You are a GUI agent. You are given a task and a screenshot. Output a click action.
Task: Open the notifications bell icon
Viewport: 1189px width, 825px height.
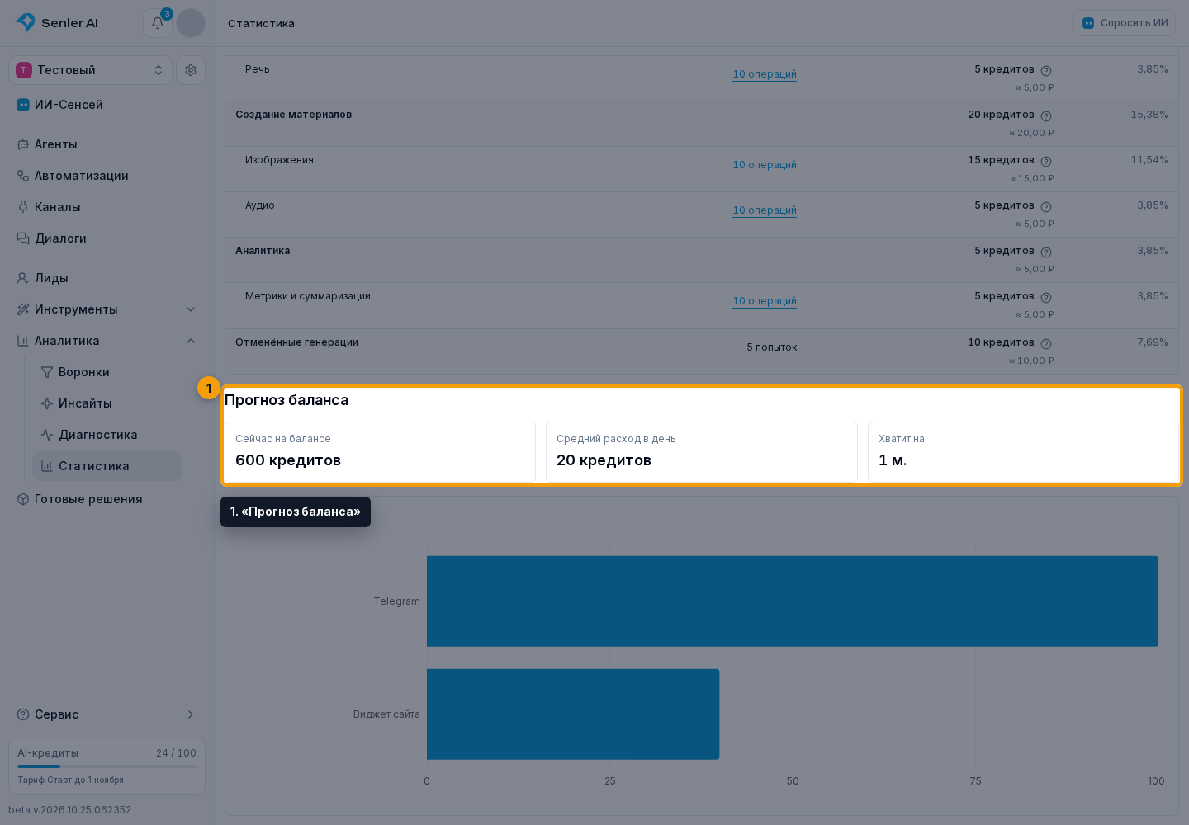158,23
